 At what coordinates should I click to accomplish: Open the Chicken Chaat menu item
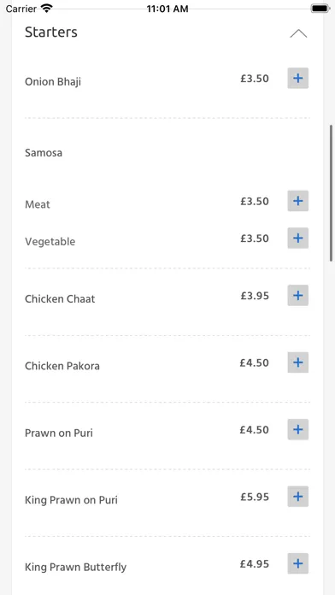pyautogui.click(x=60, y=298)
